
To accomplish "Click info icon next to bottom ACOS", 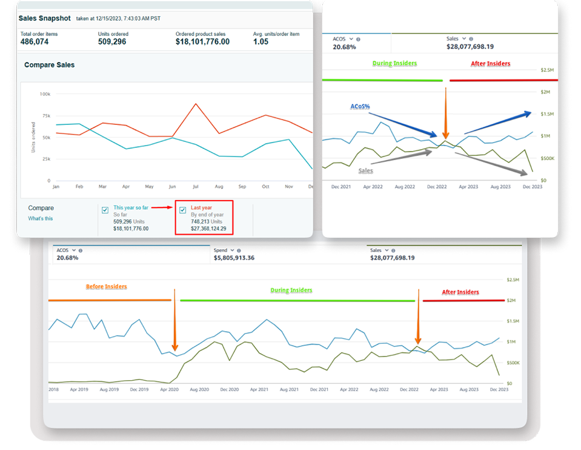I will pyautogui.click(x=81, y=250).
